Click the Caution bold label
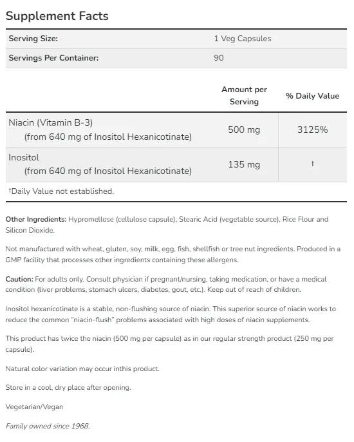The image size is (354, 442). tap(19, 279)
